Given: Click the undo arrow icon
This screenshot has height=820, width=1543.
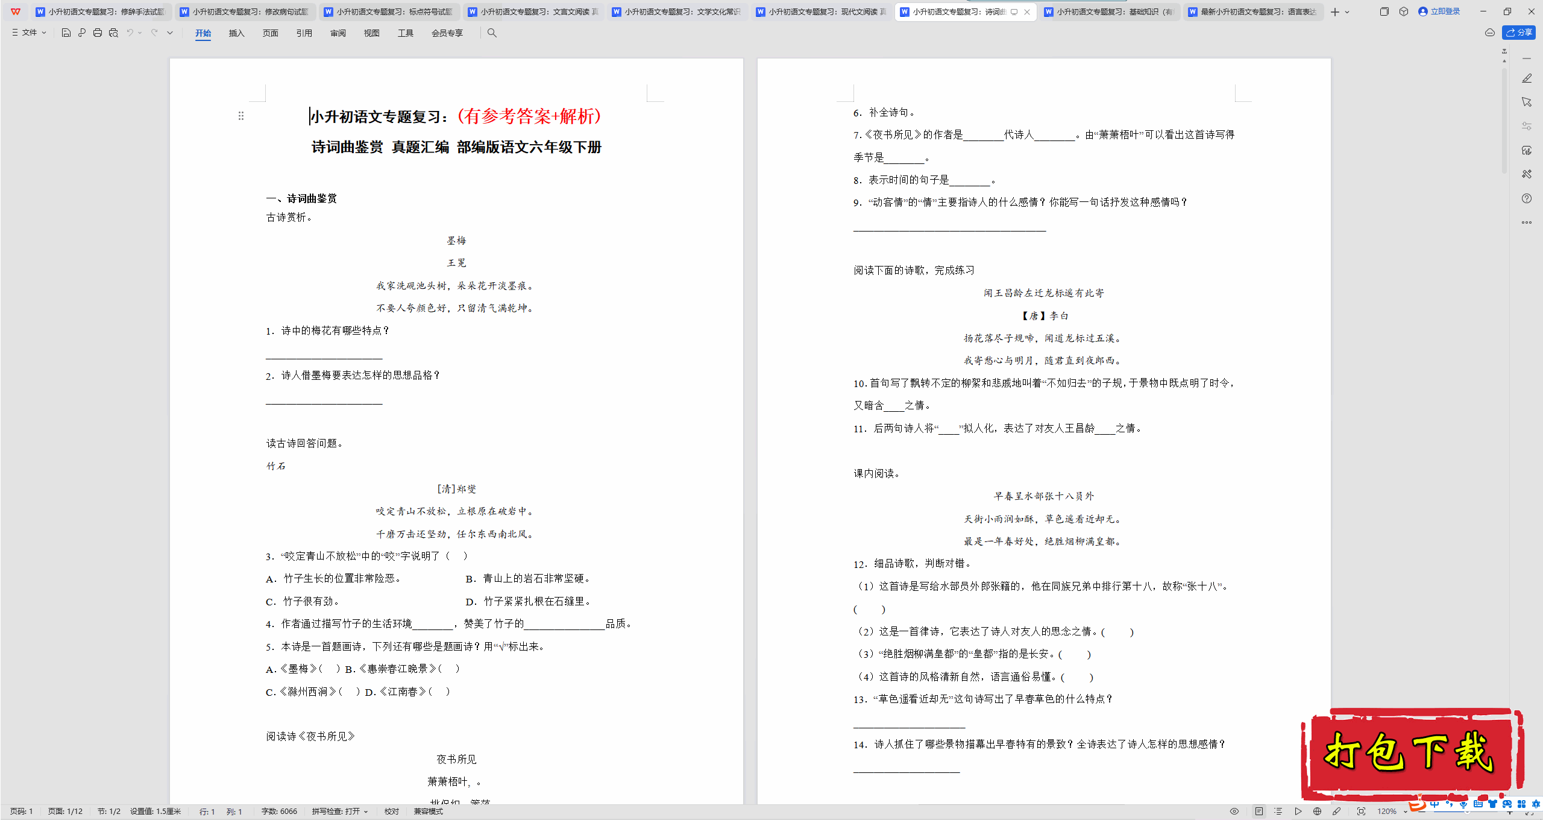Looking at the screenshot, I should 130,33.
